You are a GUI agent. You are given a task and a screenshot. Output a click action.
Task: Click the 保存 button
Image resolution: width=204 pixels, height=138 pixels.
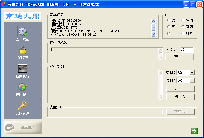click(180, 97)
